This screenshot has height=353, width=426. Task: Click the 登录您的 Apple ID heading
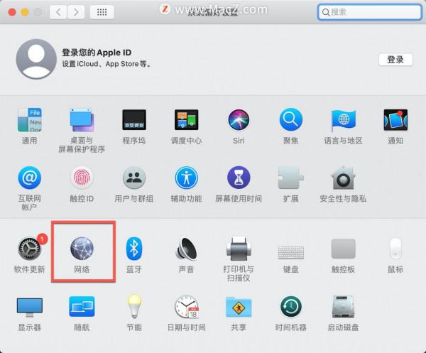coord(97,53)
